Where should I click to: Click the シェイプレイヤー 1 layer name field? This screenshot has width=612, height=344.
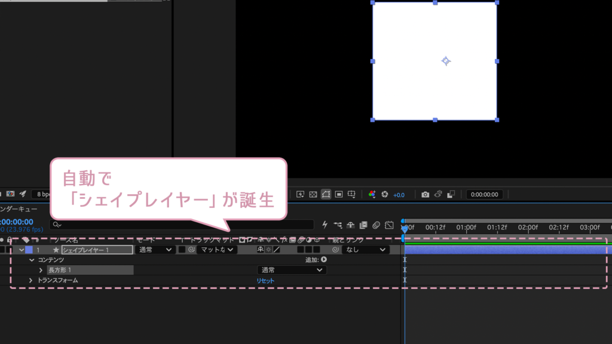97,250
